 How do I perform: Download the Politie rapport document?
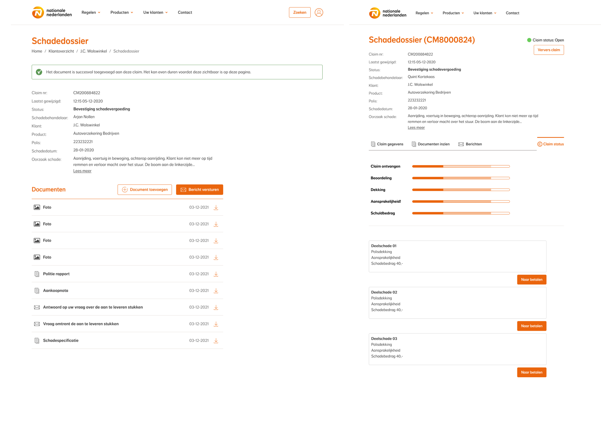[216, 274]
